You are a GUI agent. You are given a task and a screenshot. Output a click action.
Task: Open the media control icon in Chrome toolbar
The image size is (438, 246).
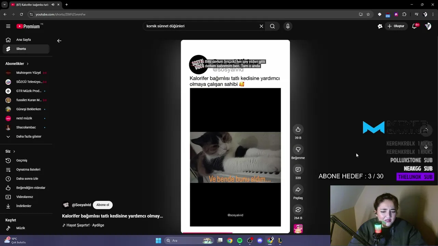click(416, 14)
